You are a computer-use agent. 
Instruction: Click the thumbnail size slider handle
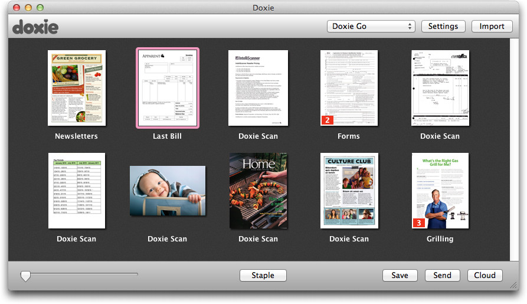click(25, 276)
